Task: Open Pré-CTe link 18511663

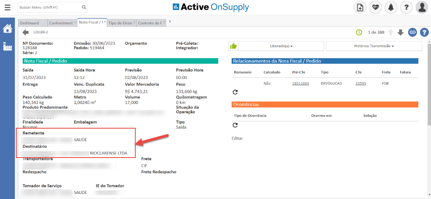Action: (x=301, y=84)
